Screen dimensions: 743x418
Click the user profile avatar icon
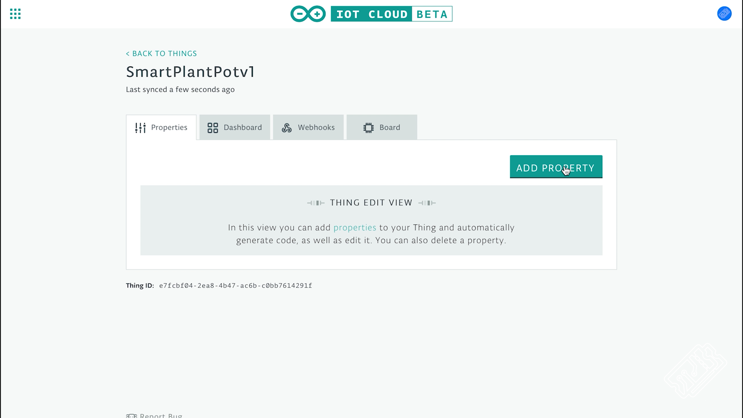724,14
